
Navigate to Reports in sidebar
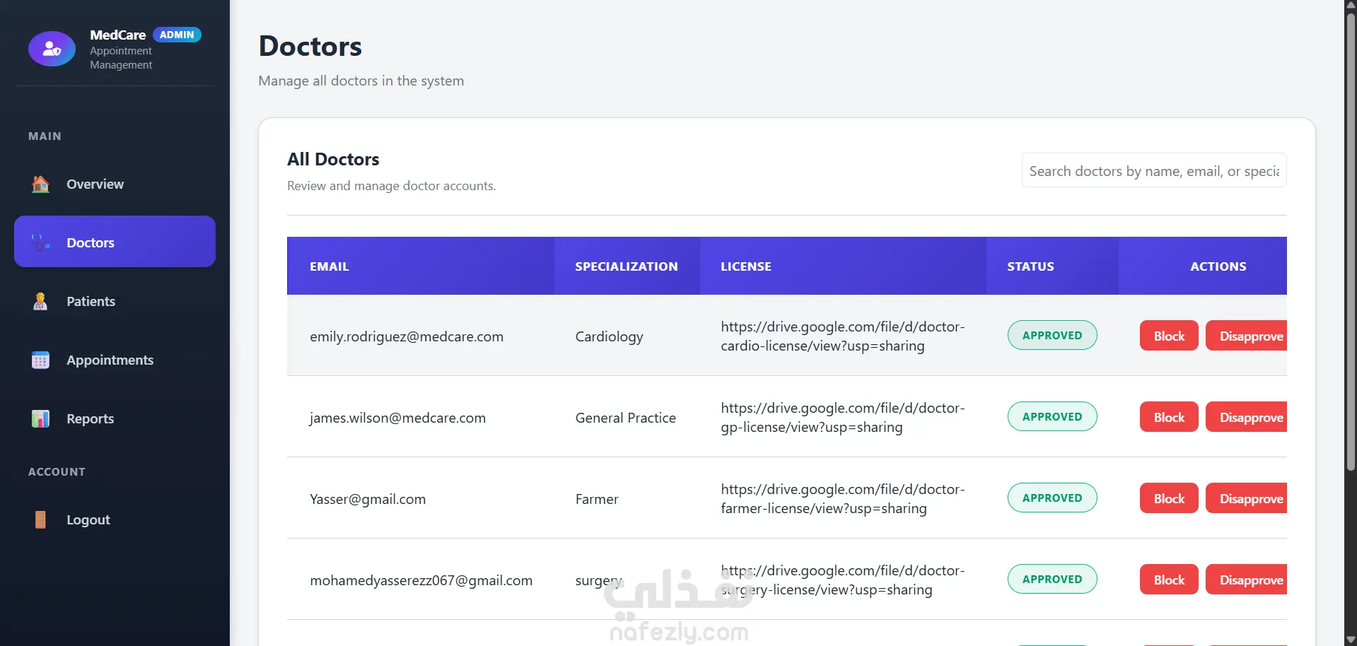[x=90, y=419]
